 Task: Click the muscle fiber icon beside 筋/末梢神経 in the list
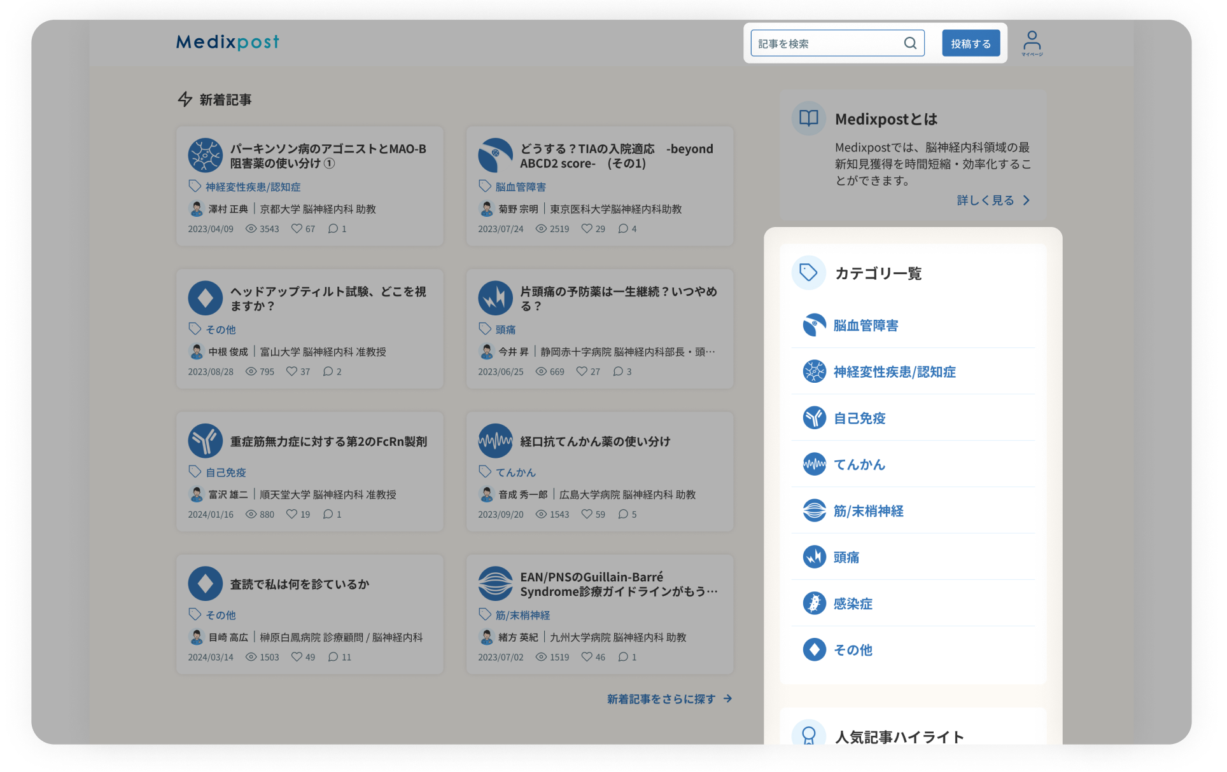point(814,511)
